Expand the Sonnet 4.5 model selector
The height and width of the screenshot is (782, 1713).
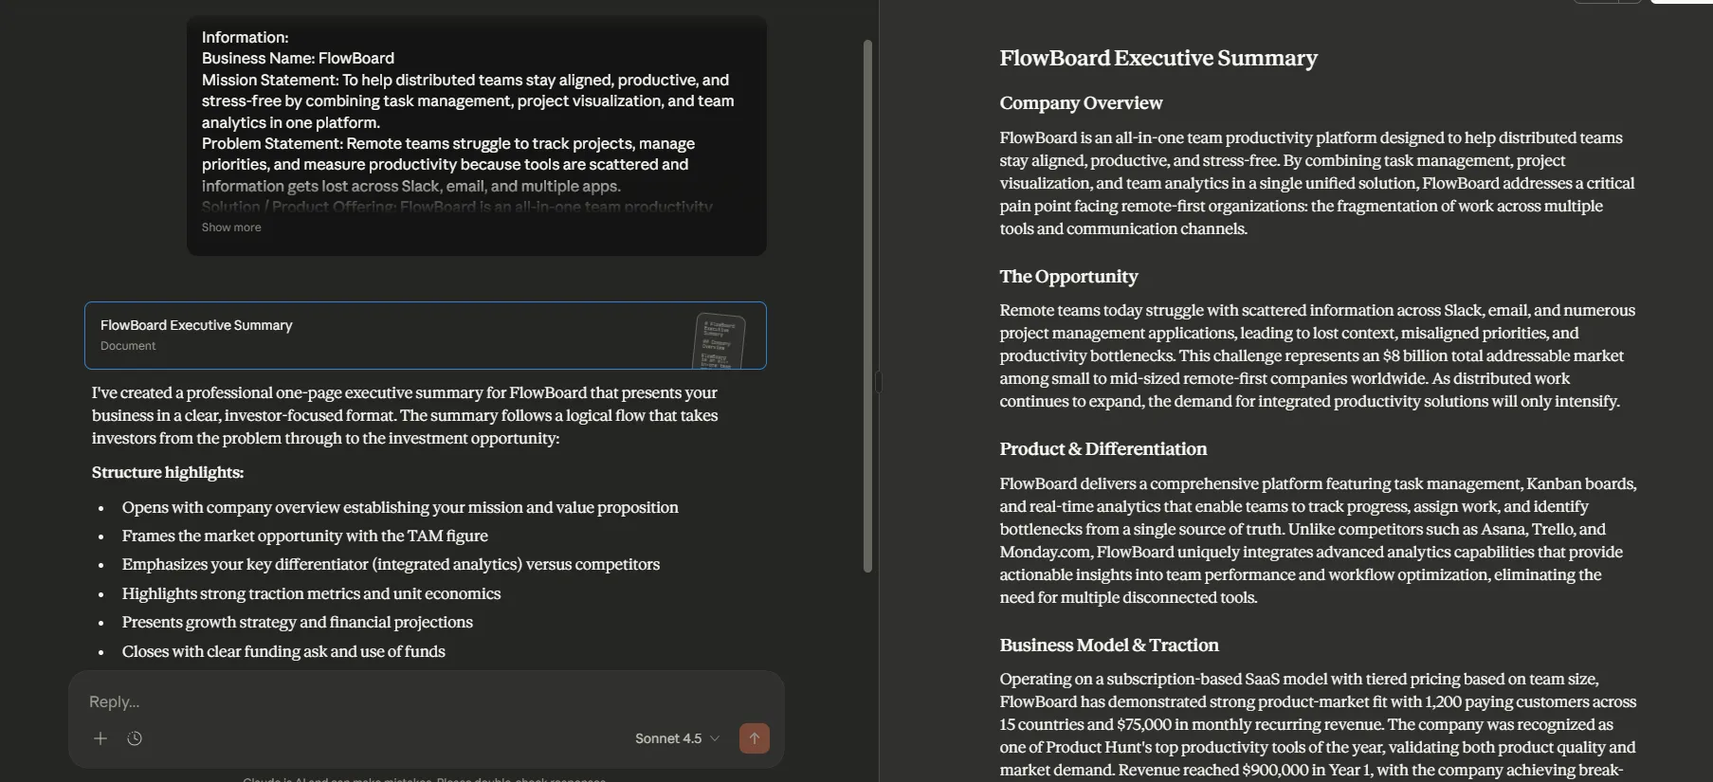(x=677, y=738)
